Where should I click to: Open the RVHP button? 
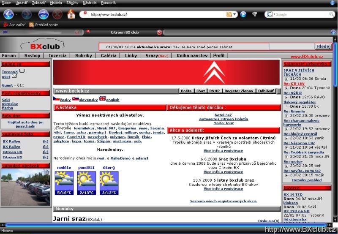click(215, 91)
